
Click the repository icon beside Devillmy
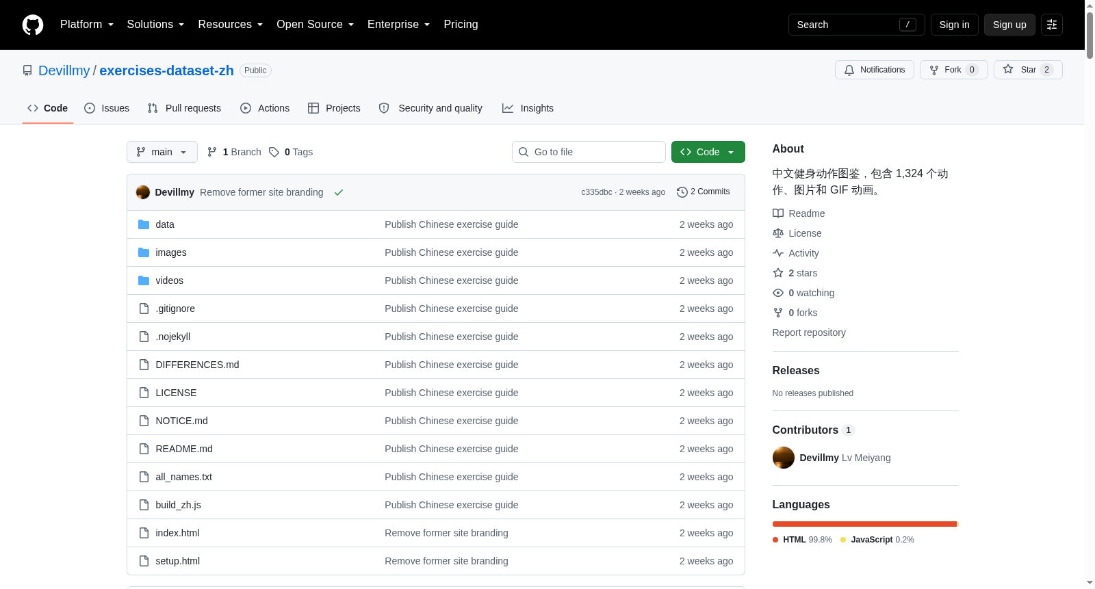pyautogui.click(x=27, y=70)
